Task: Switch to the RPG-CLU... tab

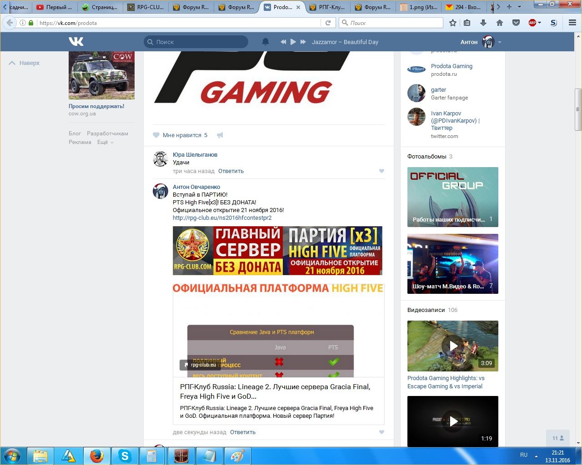Action: pos(145,7)
